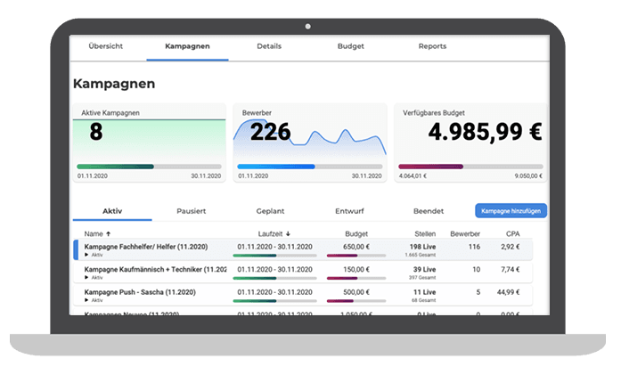Select the Aktiv campaign filter tab
Viewport: 621px width, 383px height.
tap(112, 211)
